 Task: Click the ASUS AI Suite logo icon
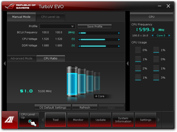pyautogui.click(x=10, y=120)
